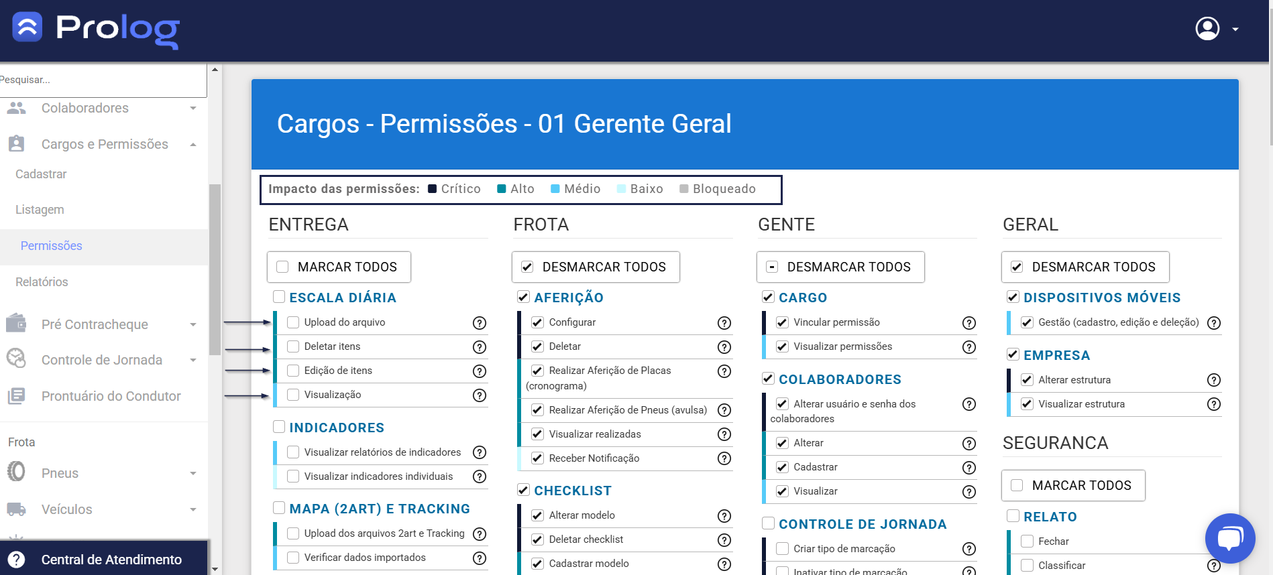Open Prontuário do Condutor menu entry
Screen dimensions: 1273x575
104,396
